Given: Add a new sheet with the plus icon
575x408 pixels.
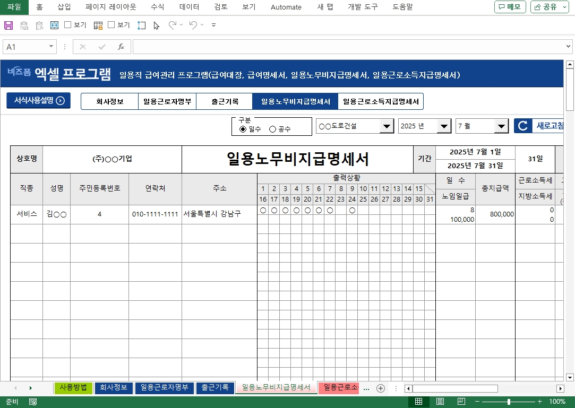Looking at the screenshot, I should [380, 388].
